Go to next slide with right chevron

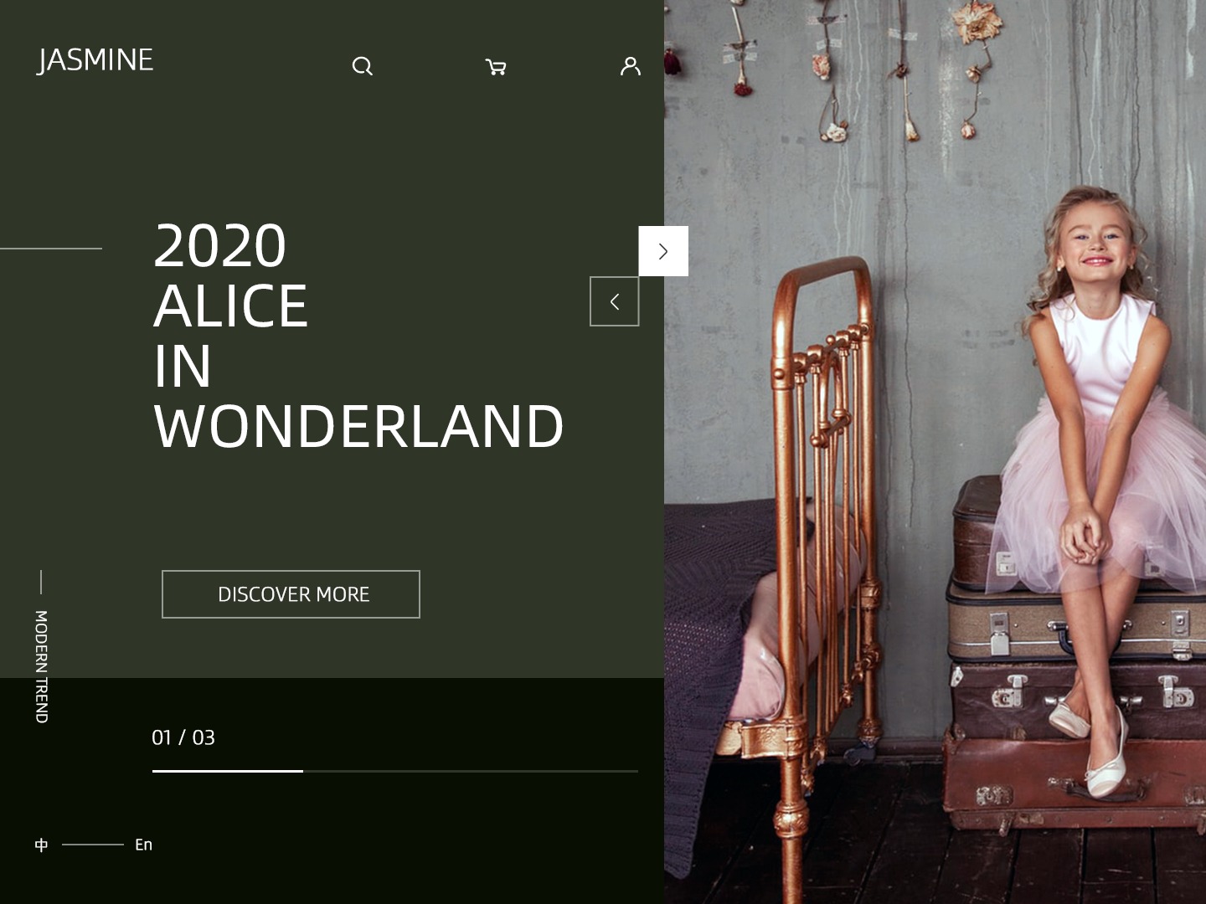[x=663, y=251]
